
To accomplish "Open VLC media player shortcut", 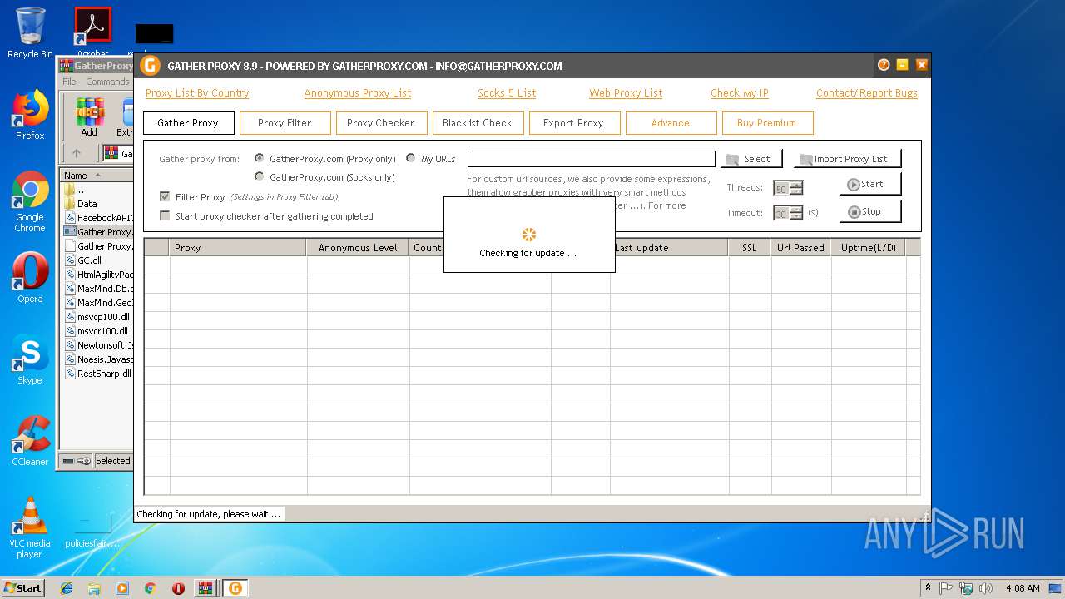I will [x=30, y=527].
